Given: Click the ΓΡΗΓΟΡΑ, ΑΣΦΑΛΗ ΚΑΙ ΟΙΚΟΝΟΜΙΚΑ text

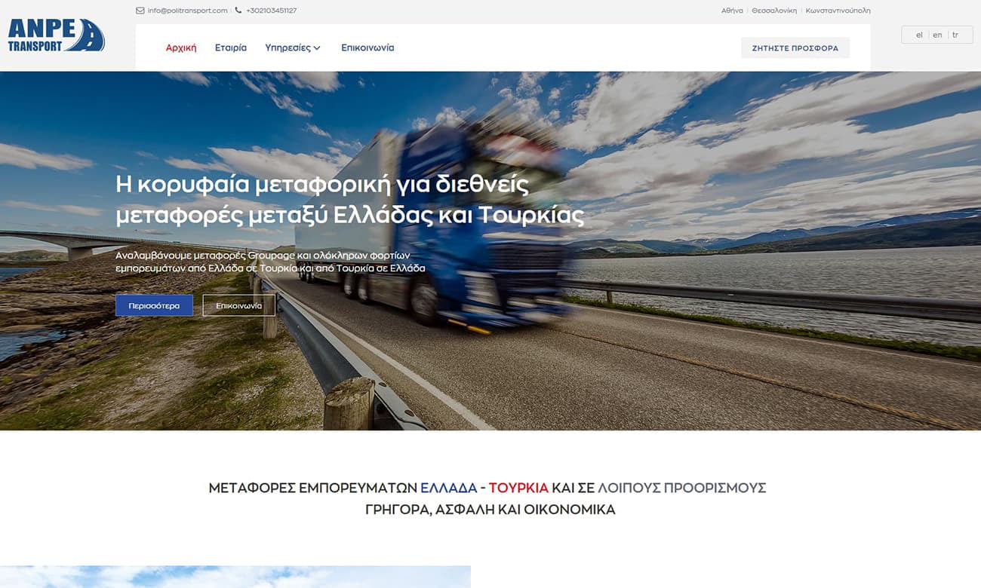Looking at the screenshot, I should point(490,510).
